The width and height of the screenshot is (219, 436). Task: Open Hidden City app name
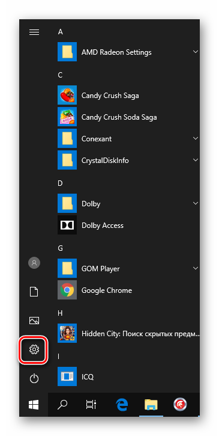pyautogui.click(x=140, y=334)
